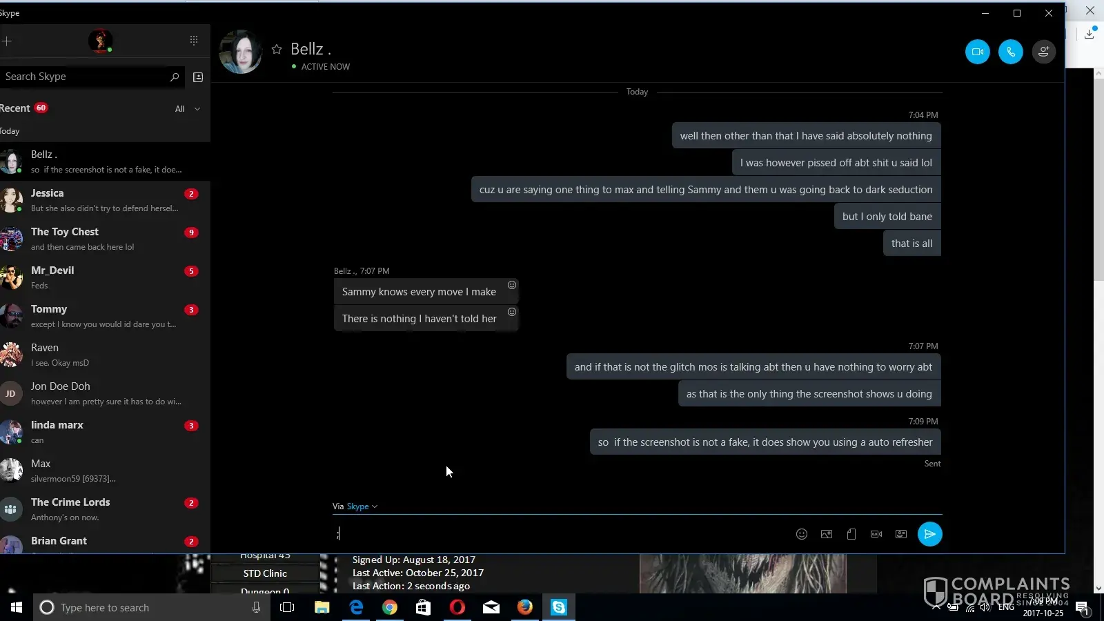Click the video message icon
1104x621 pixels.
pos(876,534)
